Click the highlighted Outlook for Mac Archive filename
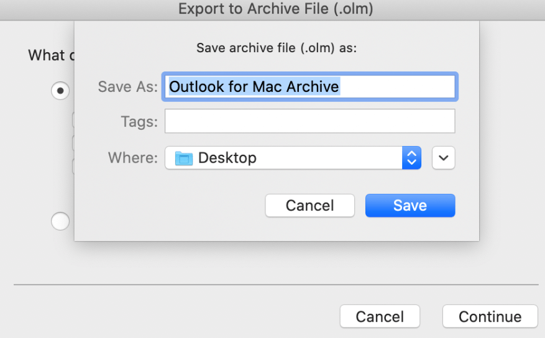The image size is (545, 338). click(x=254, y=86)
